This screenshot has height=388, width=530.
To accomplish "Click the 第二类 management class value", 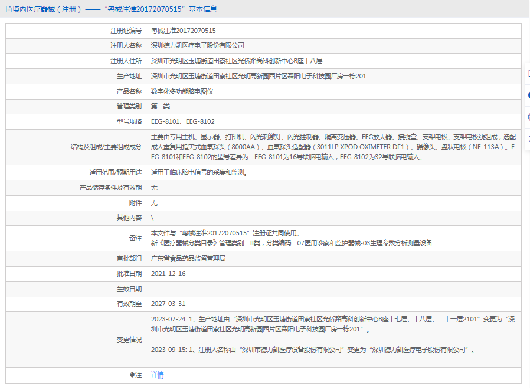I will 160,106.
